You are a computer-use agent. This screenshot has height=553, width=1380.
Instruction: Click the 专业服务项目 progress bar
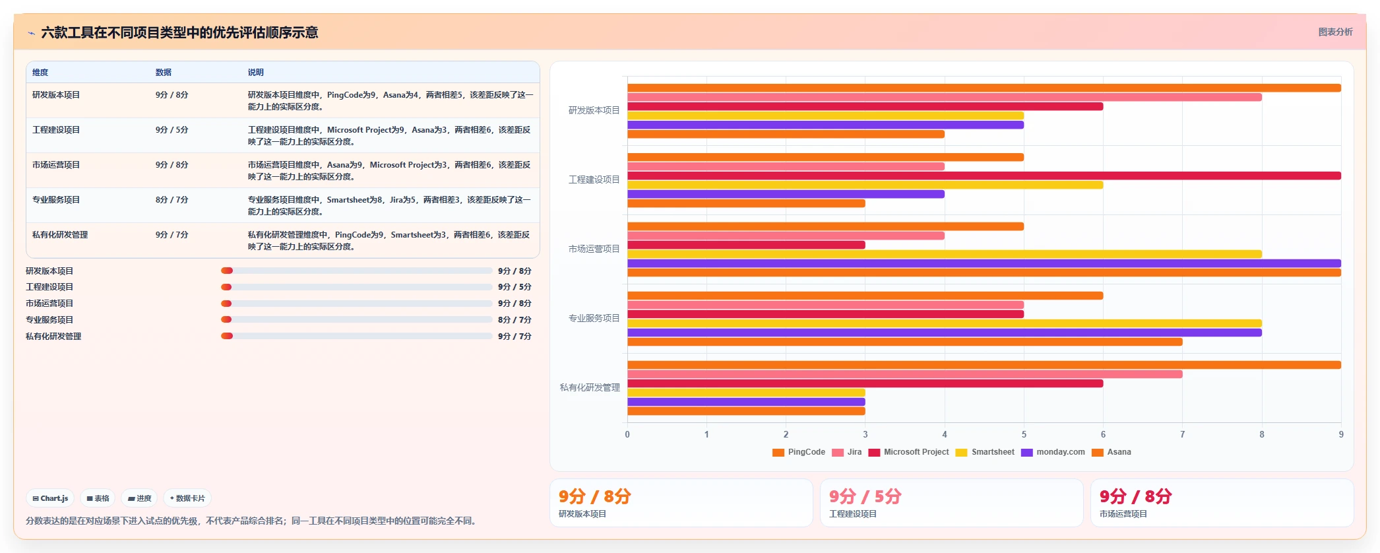tap(357, 319)
